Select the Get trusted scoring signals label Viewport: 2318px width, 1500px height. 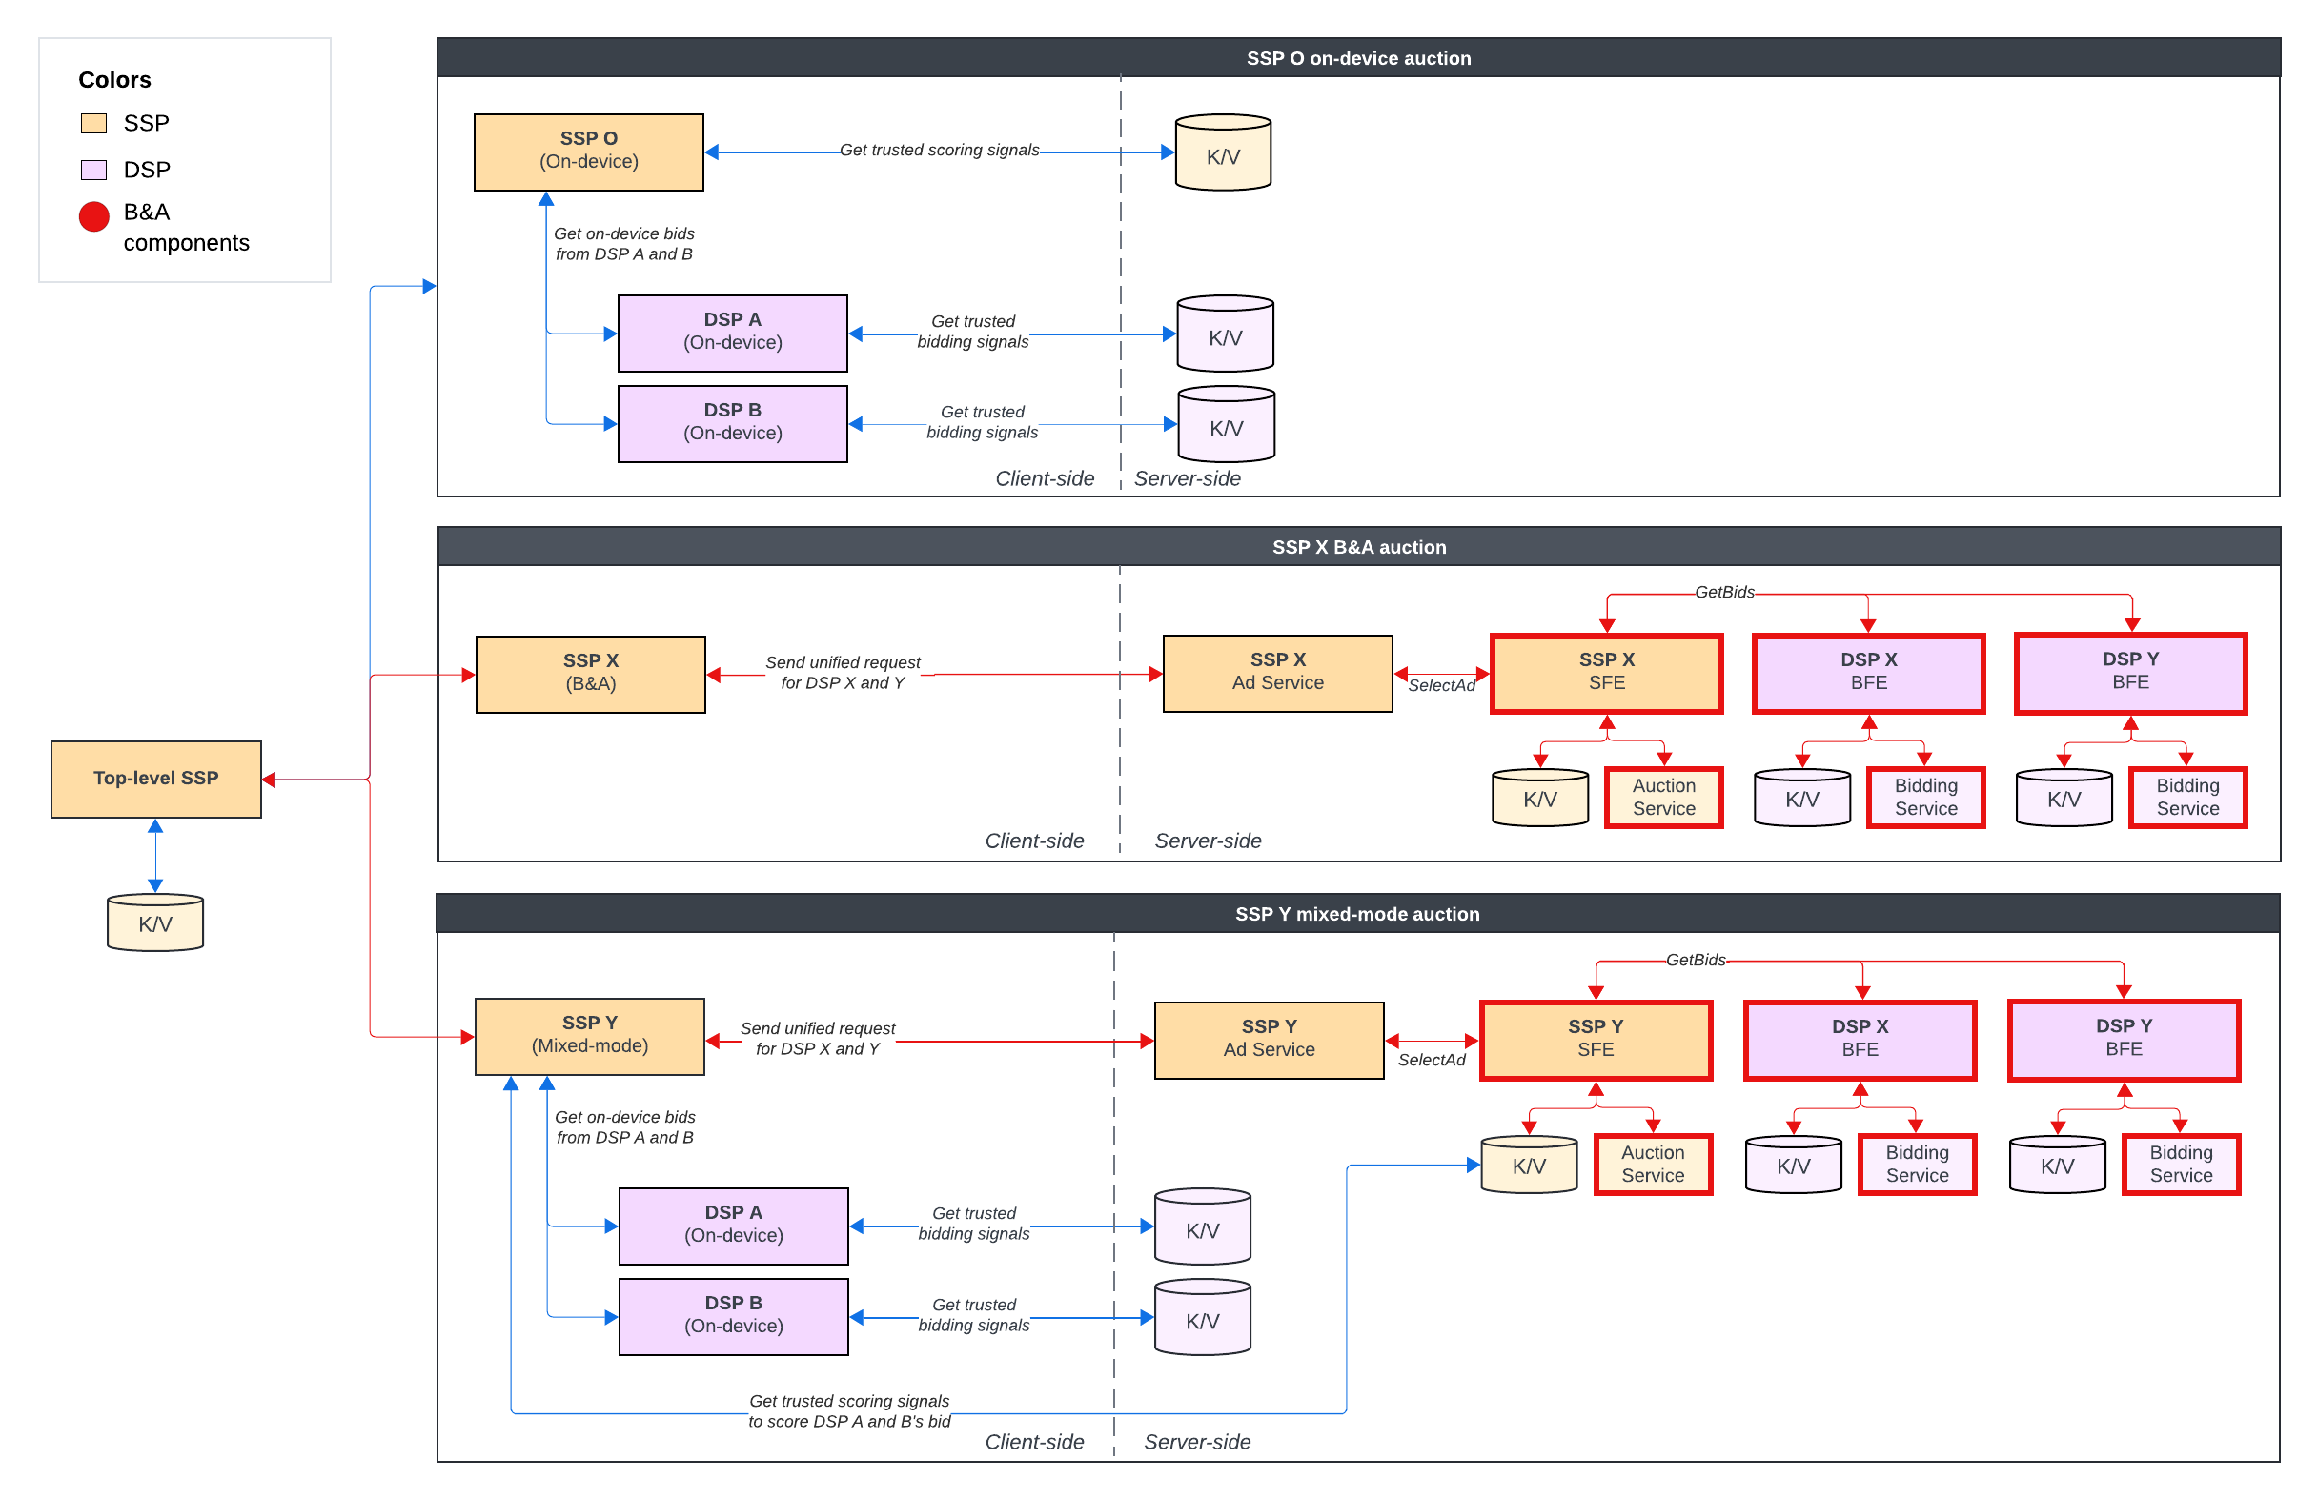tap(939, 150)
